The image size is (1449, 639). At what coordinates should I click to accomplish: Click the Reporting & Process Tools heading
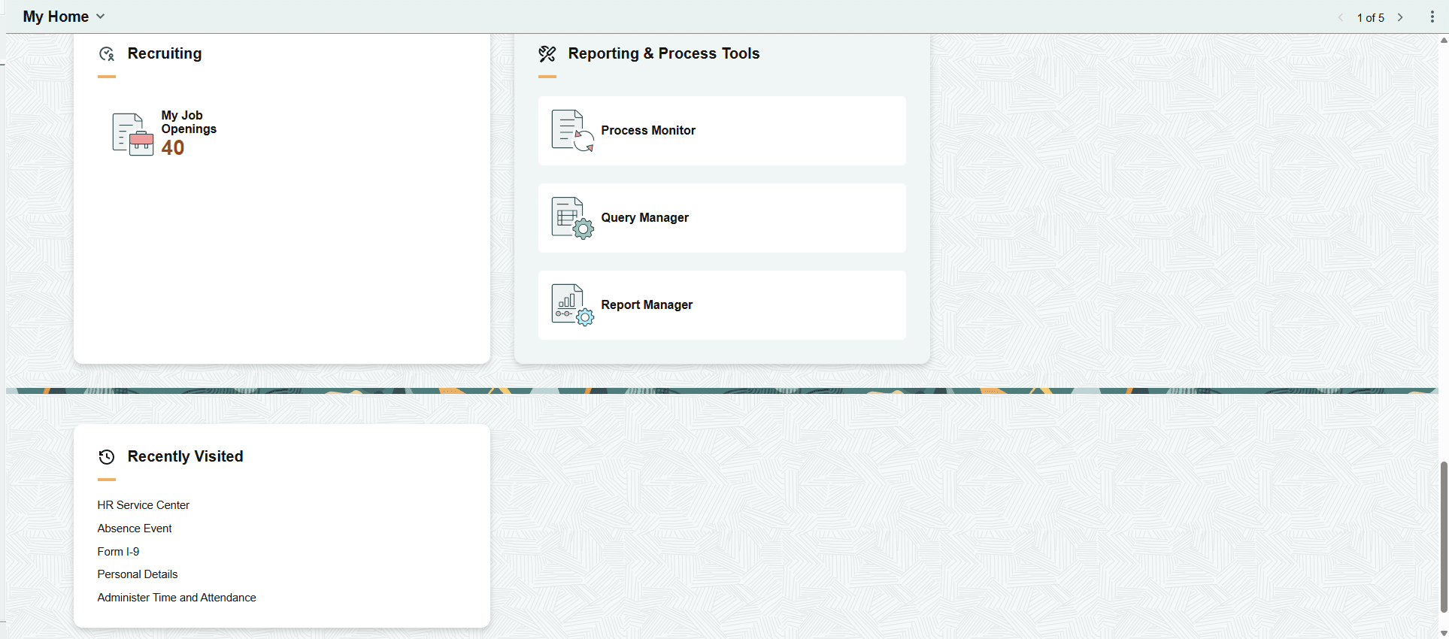click(x=664, y=53)
